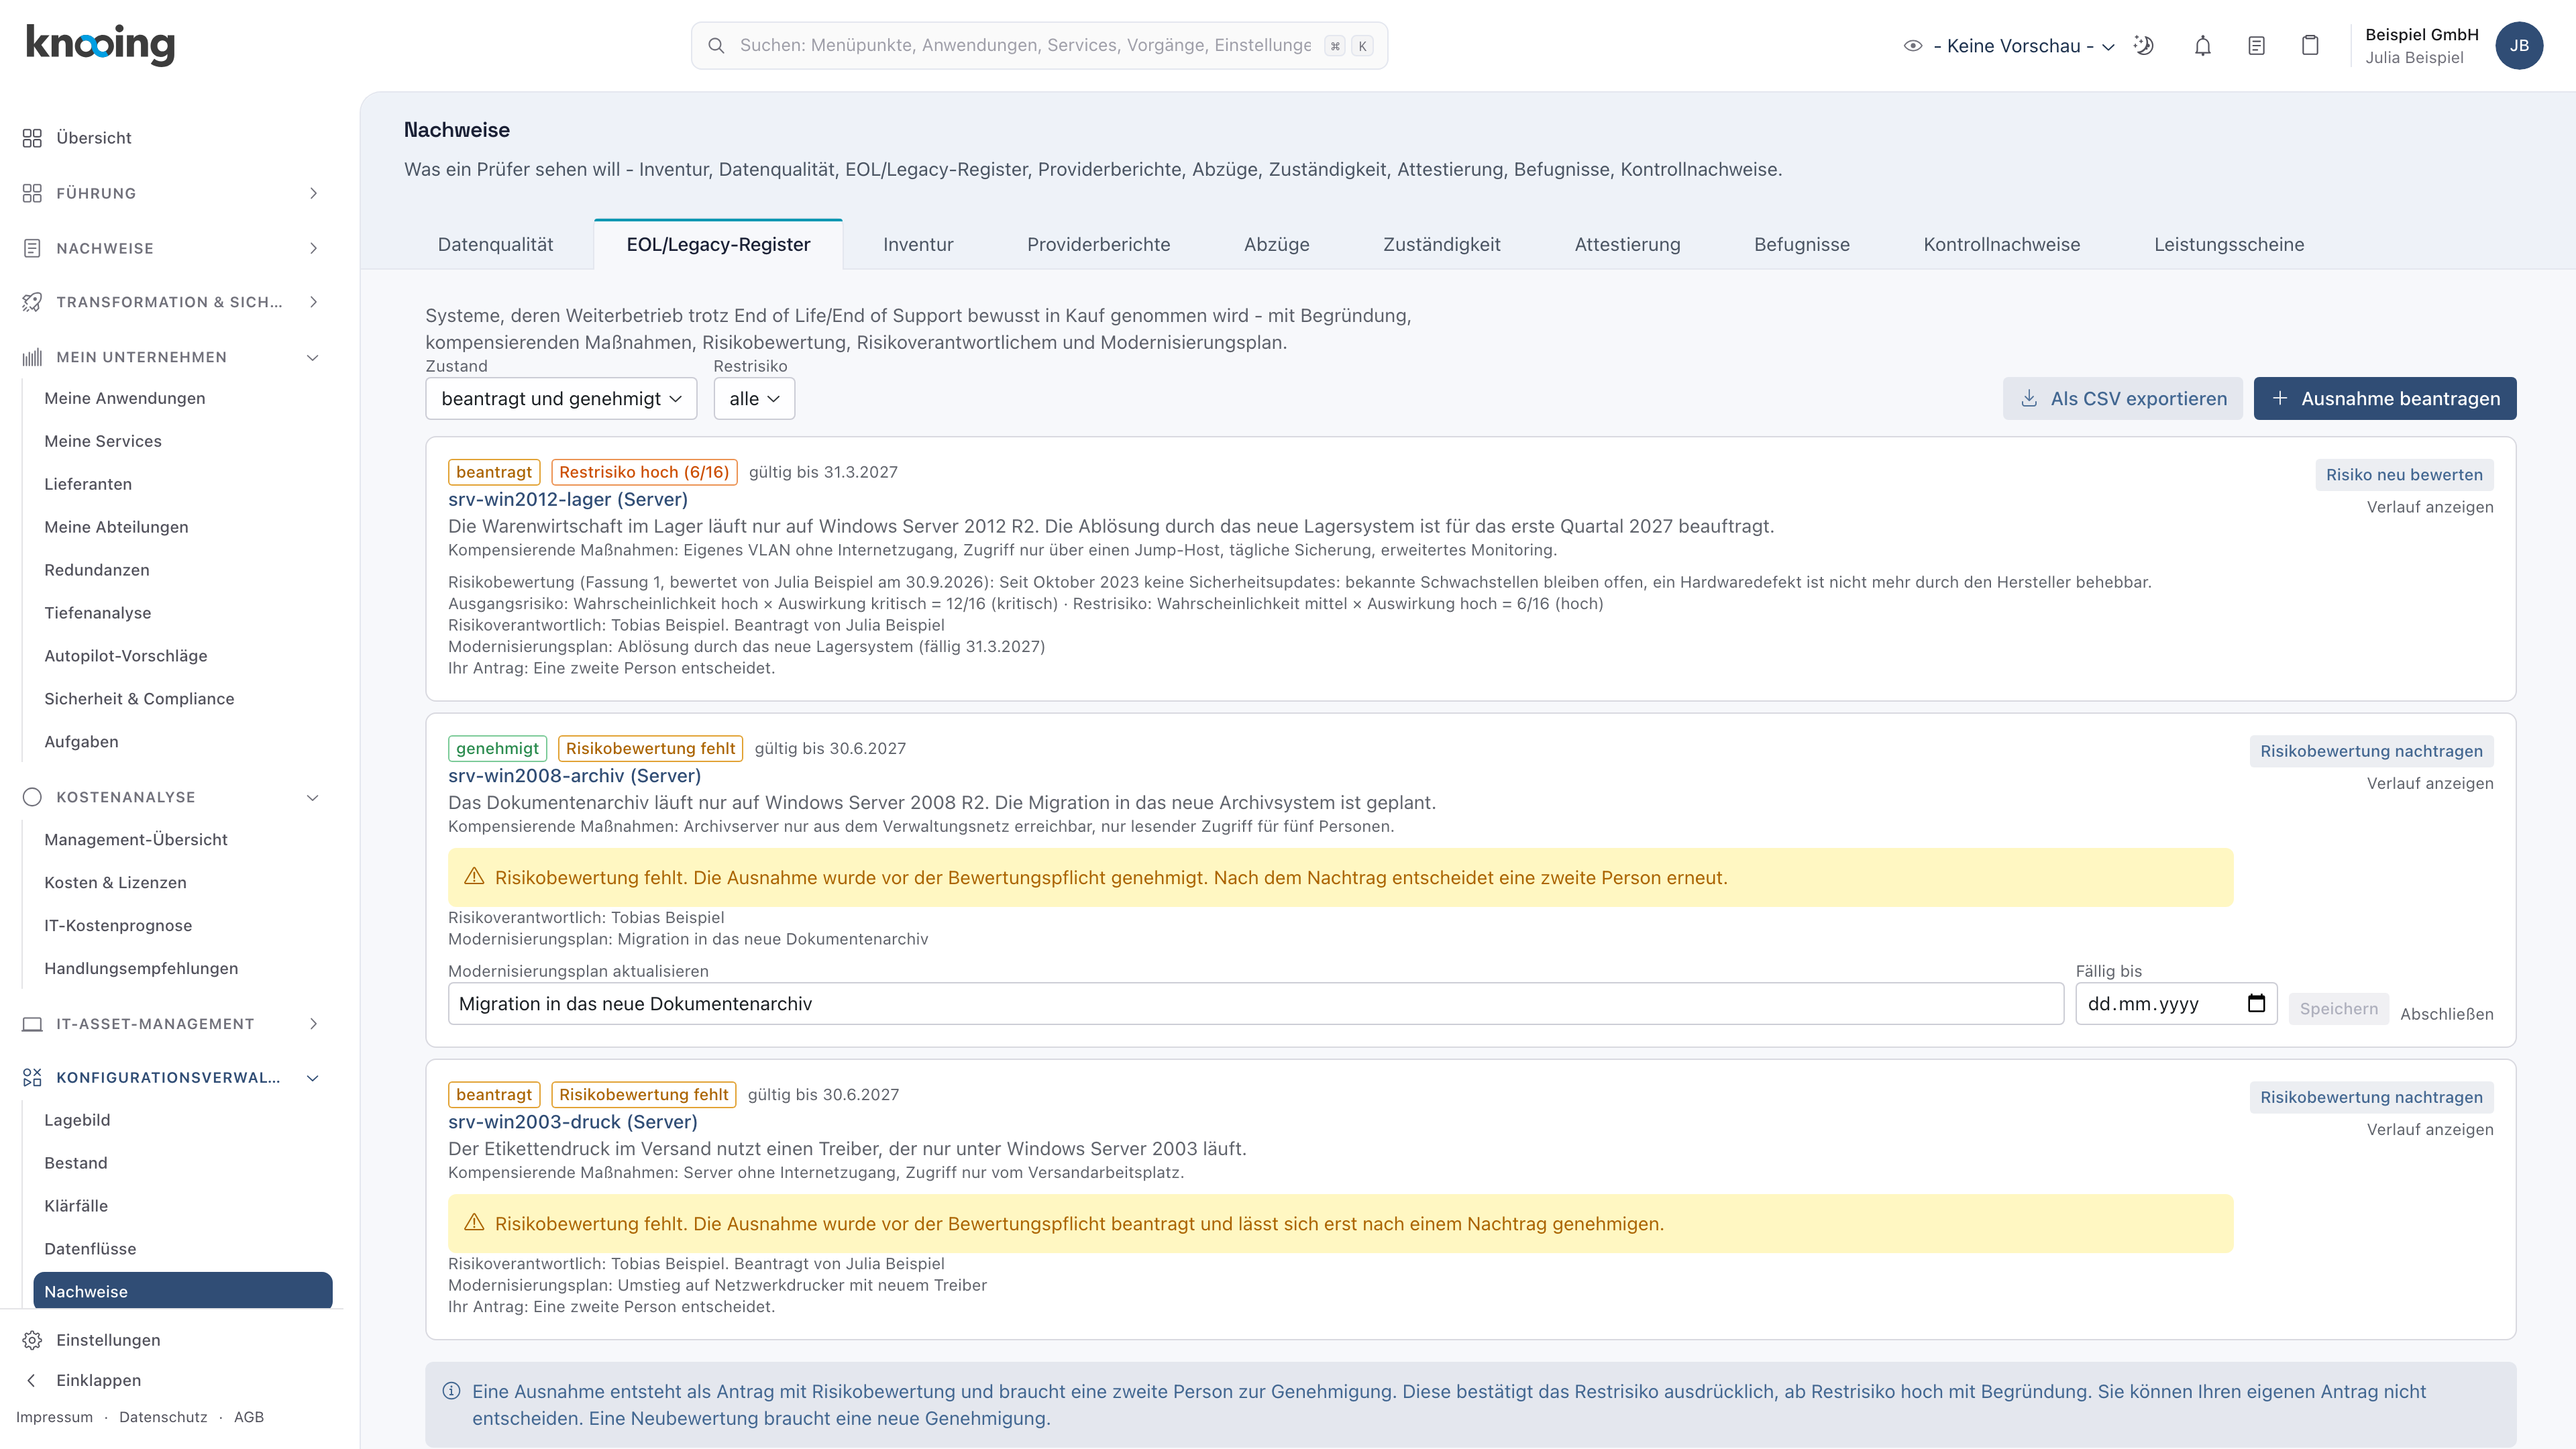The height and width of the screenshot is (1449, 2576).
Task: Open the document list icon in header
Action: [2257, 46]
